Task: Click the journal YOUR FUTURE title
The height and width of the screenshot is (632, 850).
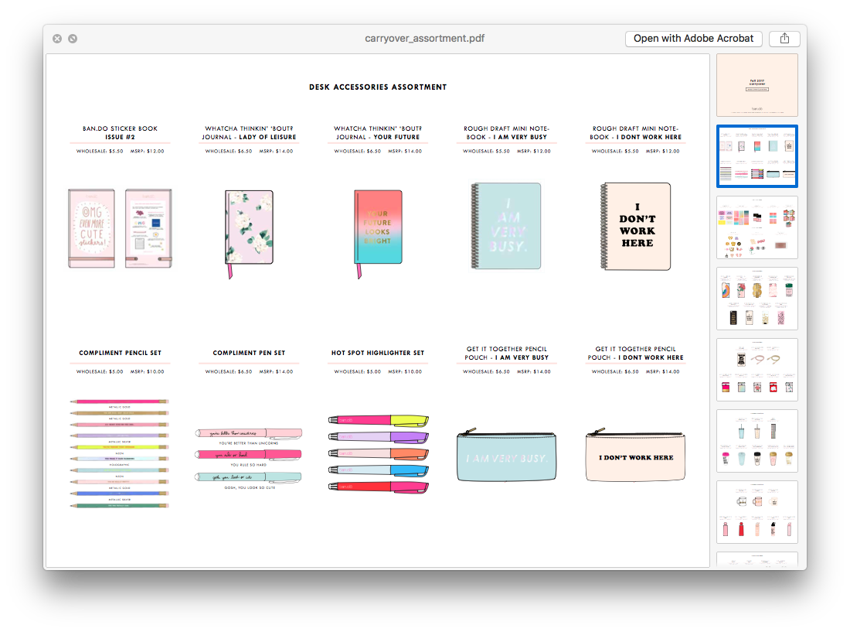Action: [x=378, y=133]
